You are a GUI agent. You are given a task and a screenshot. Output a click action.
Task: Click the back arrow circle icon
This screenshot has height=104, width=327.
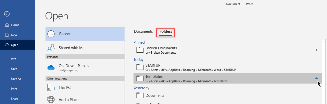(x=7, y=14)
